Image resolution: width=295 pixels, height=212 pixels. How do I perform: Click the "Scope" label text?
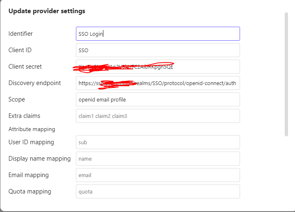[16, 99]
